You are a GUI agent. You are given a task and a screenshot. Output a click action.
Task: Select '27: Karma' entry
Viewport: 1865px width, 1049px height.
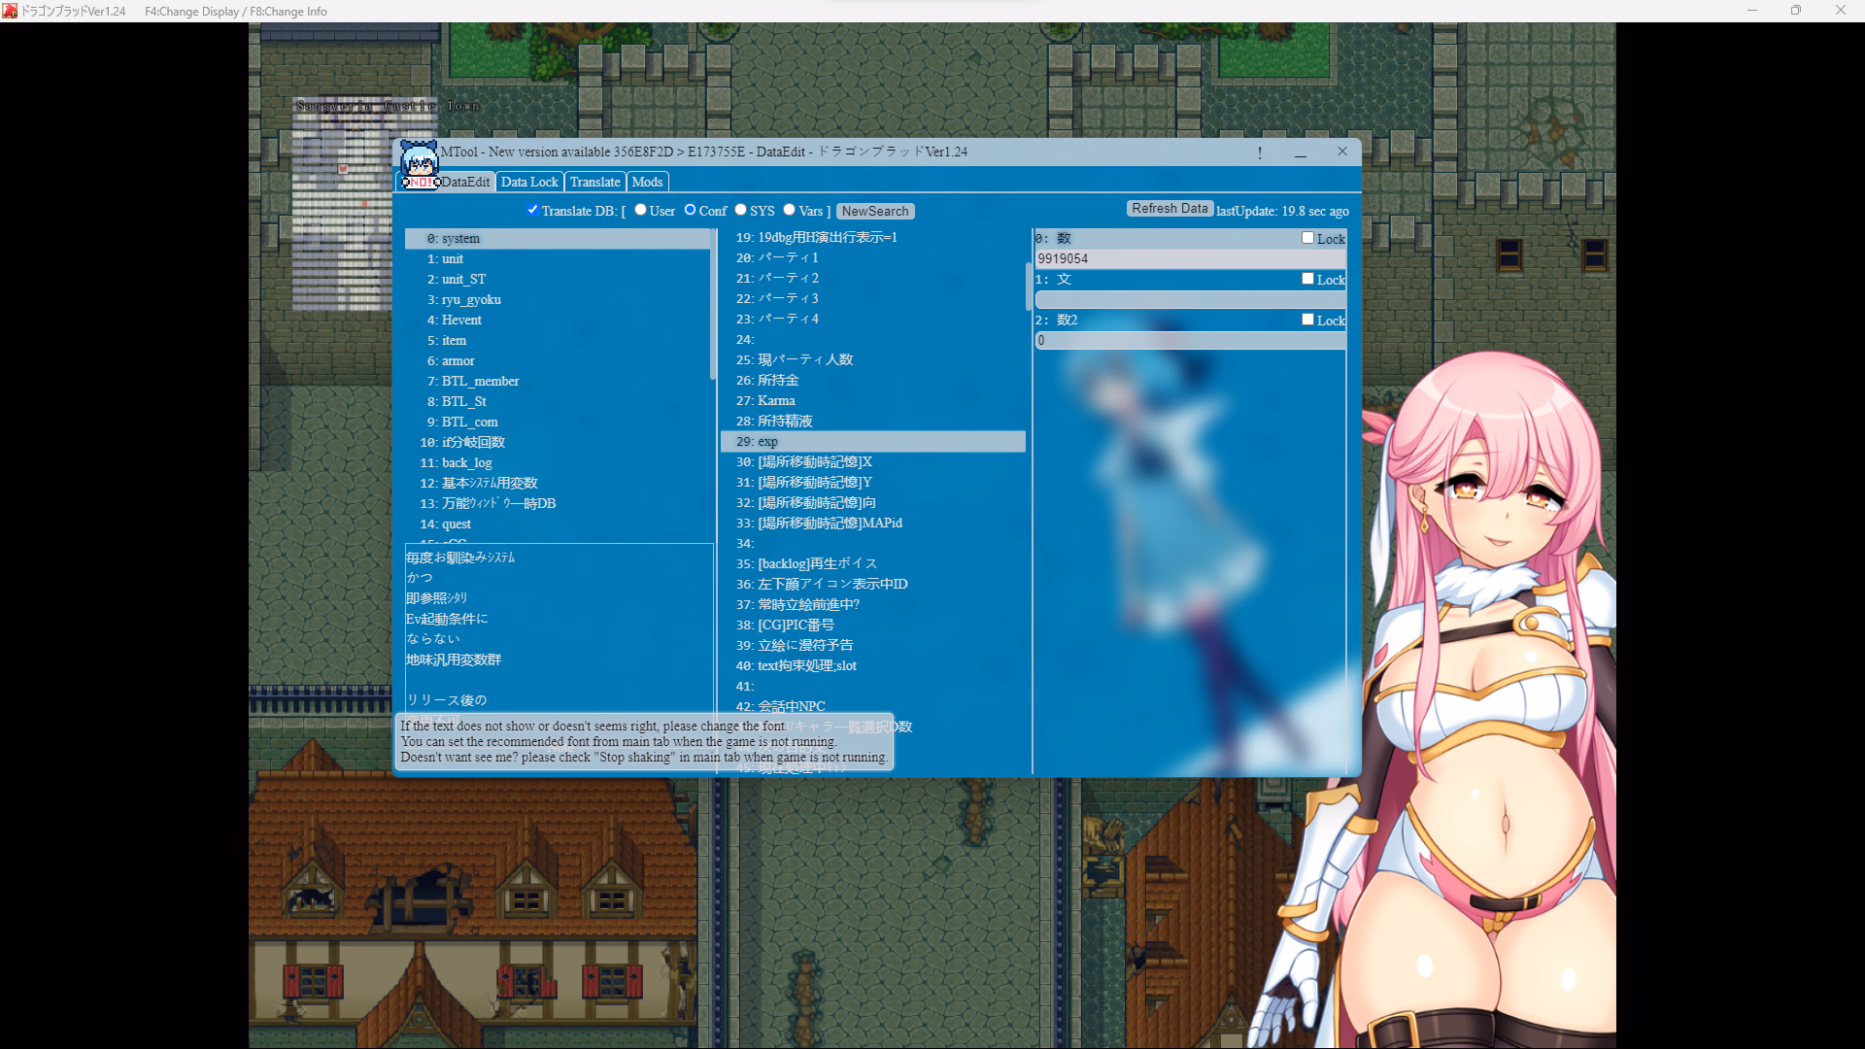click(x=872, y=401)
